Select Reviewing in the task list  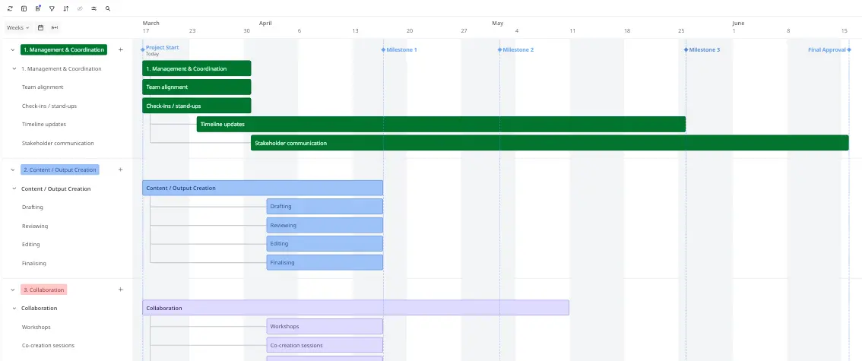tap(35, 226)
